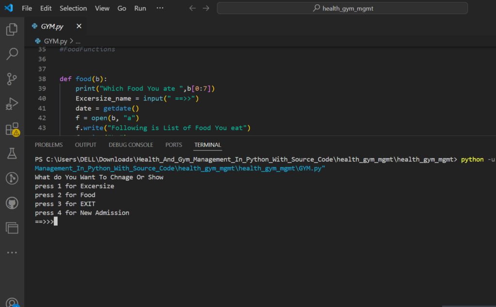Expand the overflow menu ellipsis in title bar
This screenshot has height=307, width=496.
coord(160,8)
